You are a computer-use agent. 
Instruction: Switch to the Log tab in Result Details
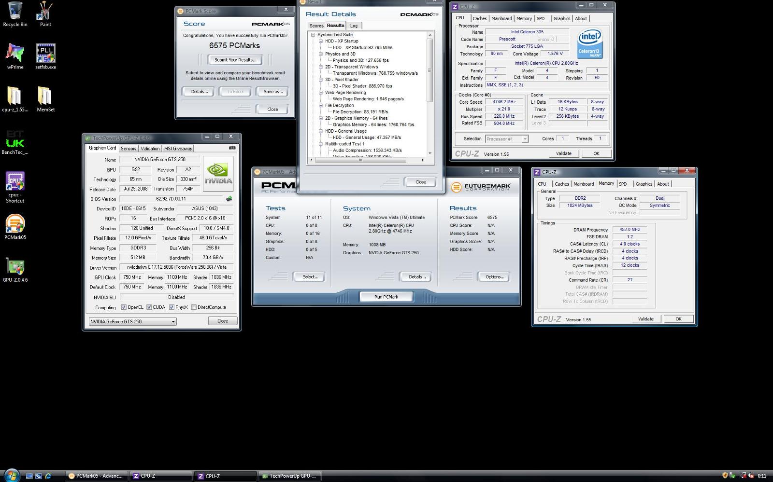coord(354,26)
